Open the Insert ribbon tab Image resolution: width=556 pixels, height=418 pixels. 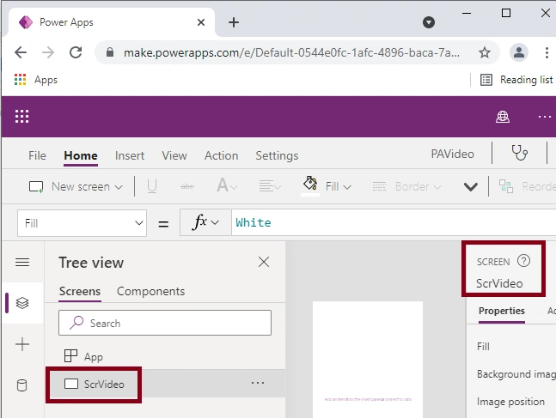(130, 155)
